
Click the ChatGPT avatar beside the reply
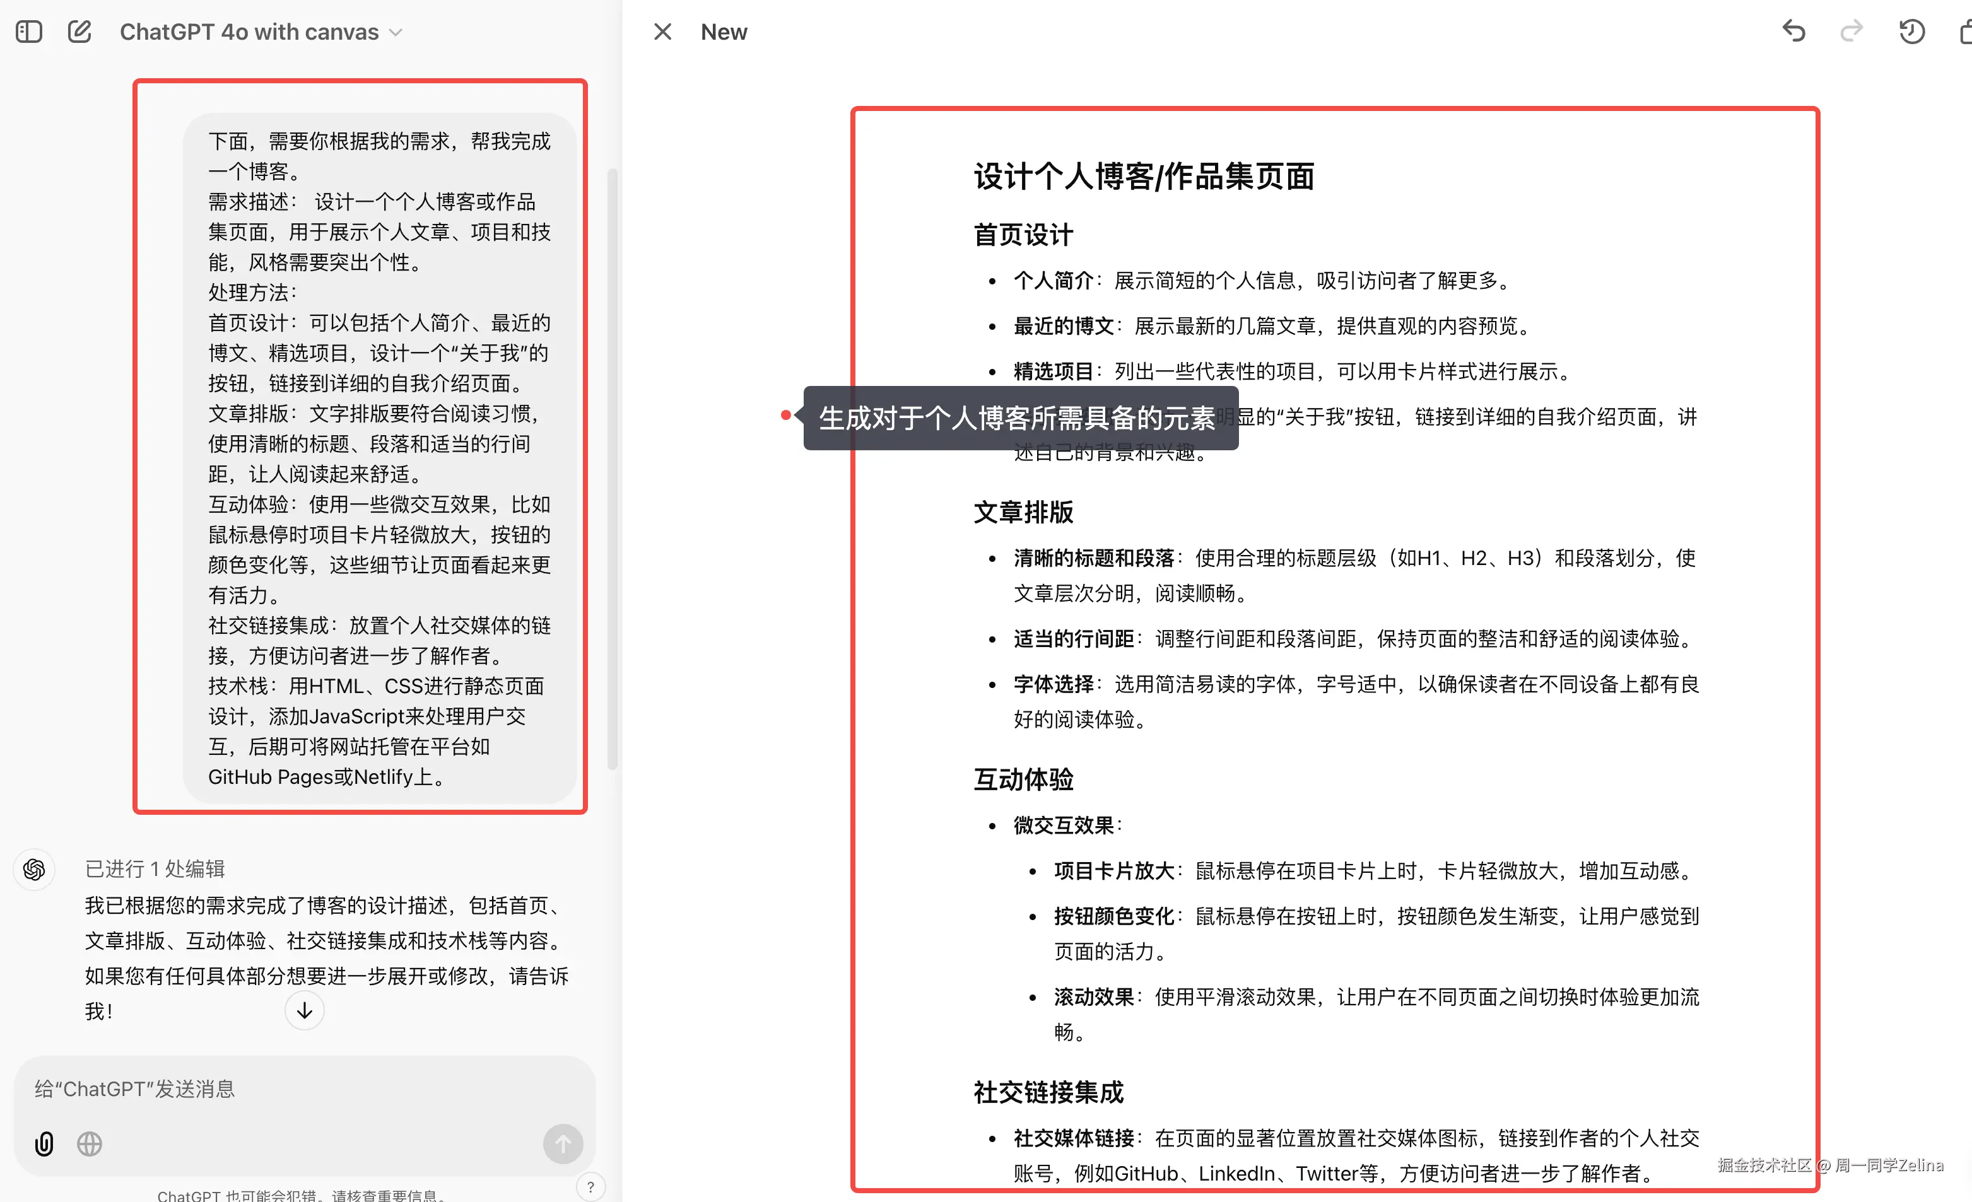(35, 869)
